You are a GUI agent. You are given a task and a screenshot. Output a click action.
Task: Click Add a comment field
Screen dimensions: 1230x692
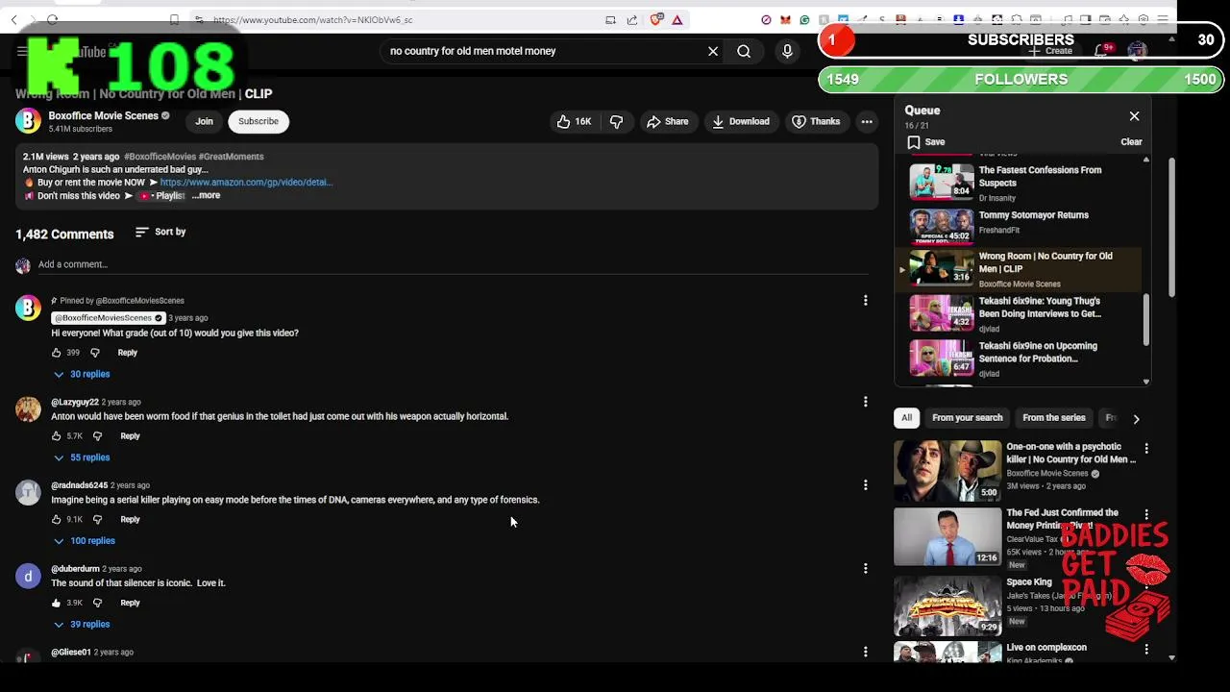(x=452, y=264)
